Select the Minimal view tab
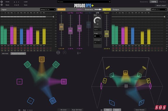 [5, 53]
